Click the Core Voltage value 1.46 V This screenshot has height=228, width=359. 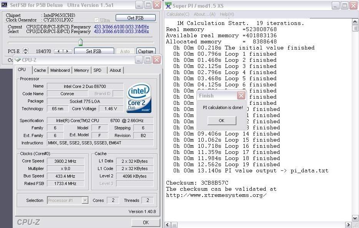click(111, 109)
